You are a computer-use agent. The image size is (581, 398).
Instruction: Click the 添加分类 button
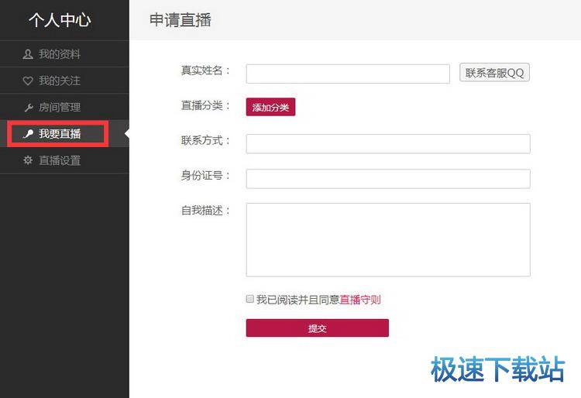pos(270,107)
